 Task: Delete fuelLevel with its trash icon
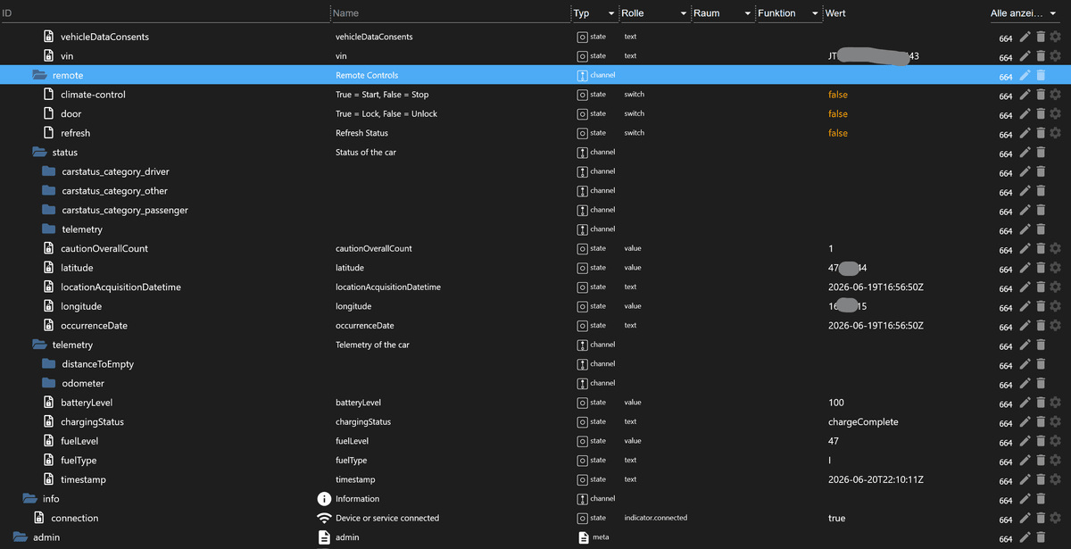tap(1041, 441)
